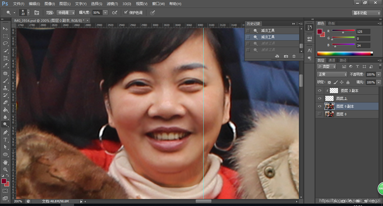Select the Lasso tool

coord(5,43)
